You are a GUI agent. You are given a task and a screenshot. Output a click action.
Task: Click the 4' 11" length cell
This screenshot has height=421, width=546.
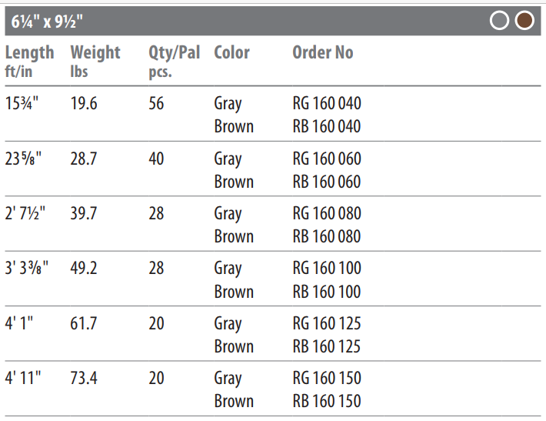[23, 378]
